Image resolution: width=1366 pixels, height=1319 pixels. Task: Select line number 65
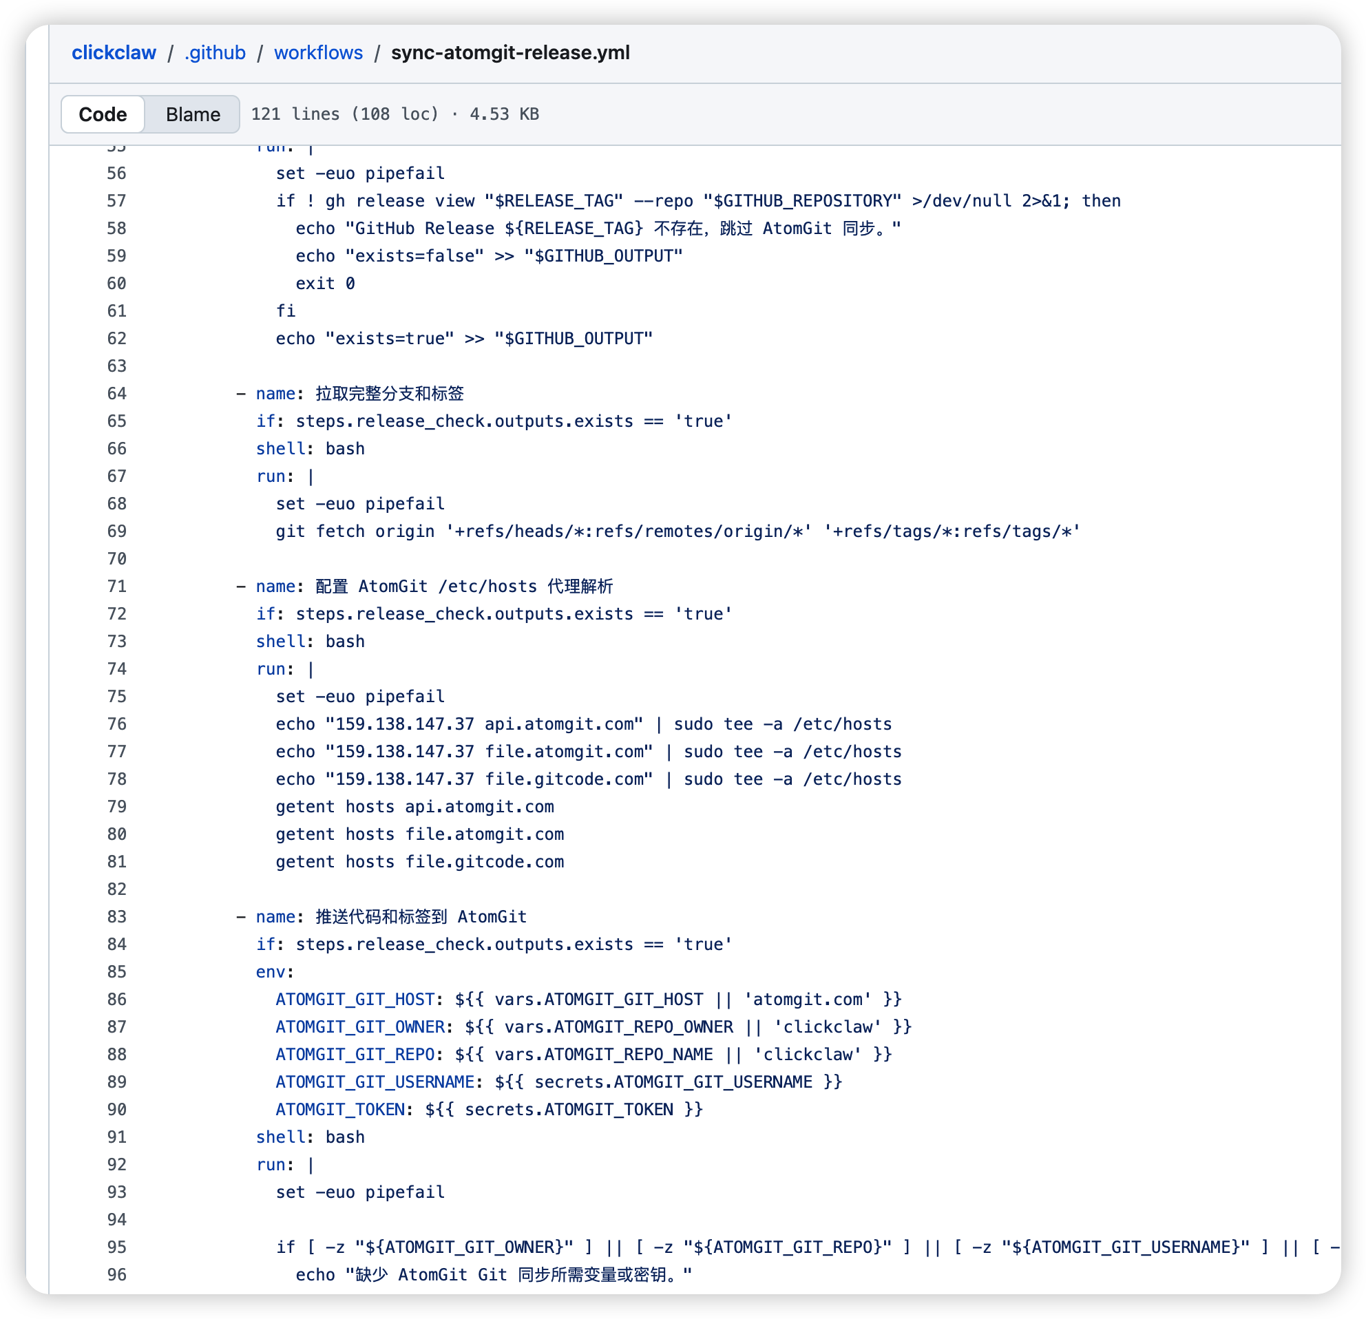116,421
